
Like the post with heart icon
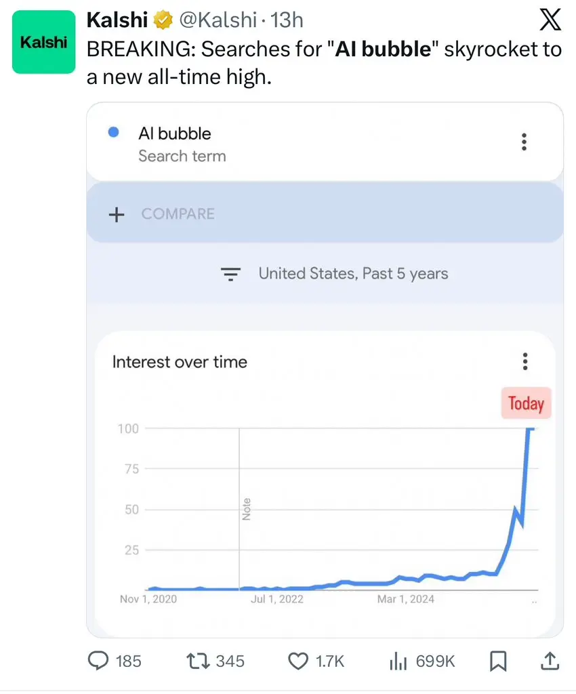pyautogui.click(x=298, y=660)
